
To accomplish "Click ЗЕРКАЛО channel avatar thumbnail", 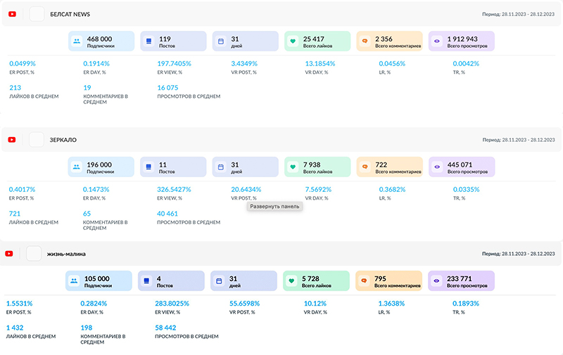I will (x=37, y=140).
